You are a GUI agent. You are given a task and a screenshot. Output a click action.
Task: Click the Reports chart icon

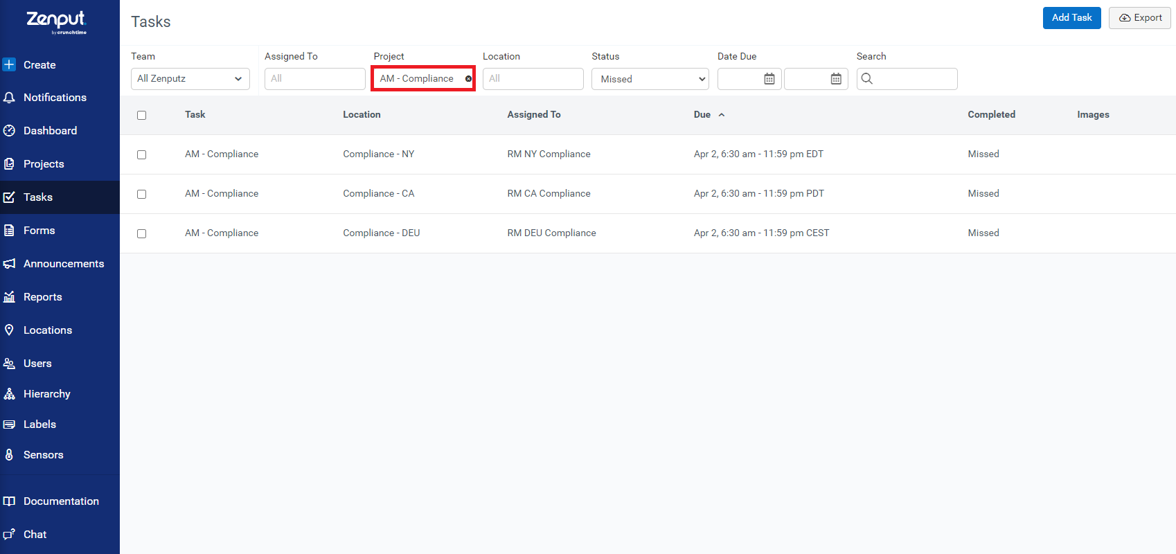pos(9,297)
